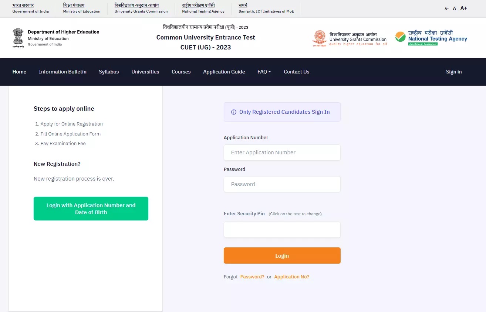This screenshot has height=312, width=486.
Task: Click the Department of Higher Education text
Action: [x=64, y=32]
